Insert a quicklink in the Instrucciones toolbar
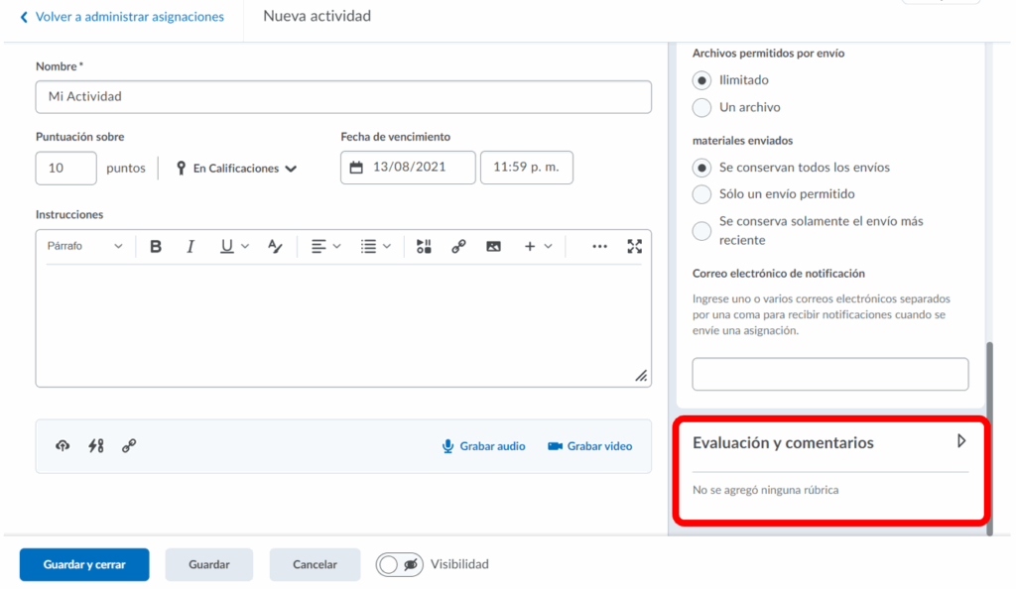The width and height of the screenshot is (1016, 589). click(x=458, y=247)
